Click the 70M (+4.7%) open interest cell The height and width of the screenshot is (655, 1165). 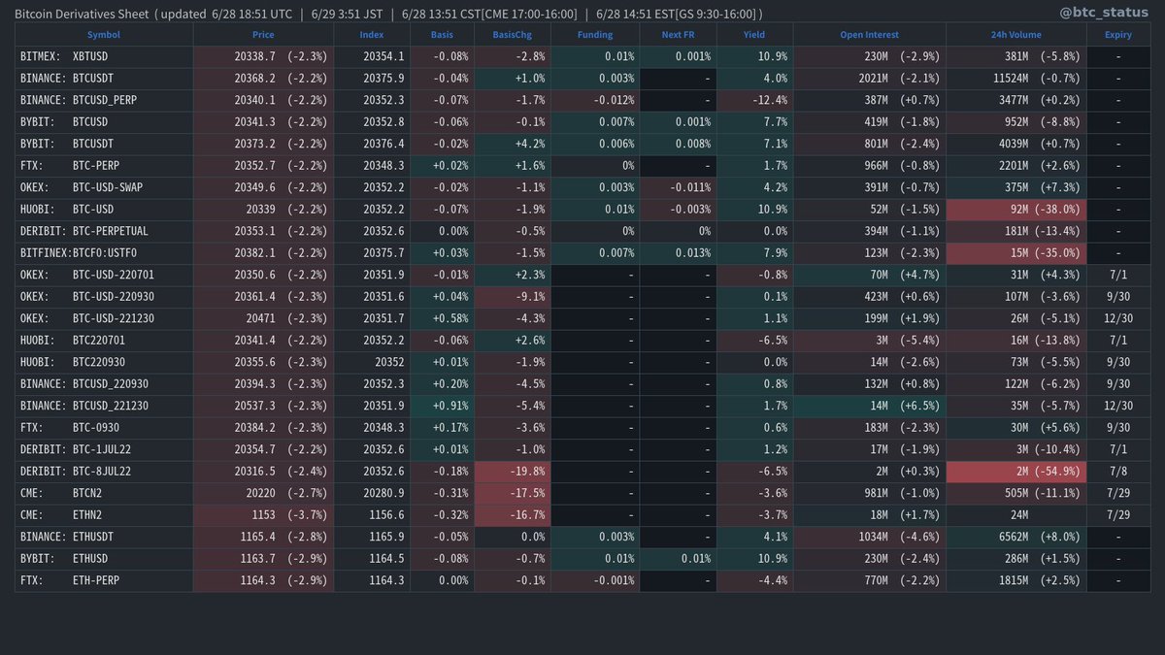[x=870, y=275]
